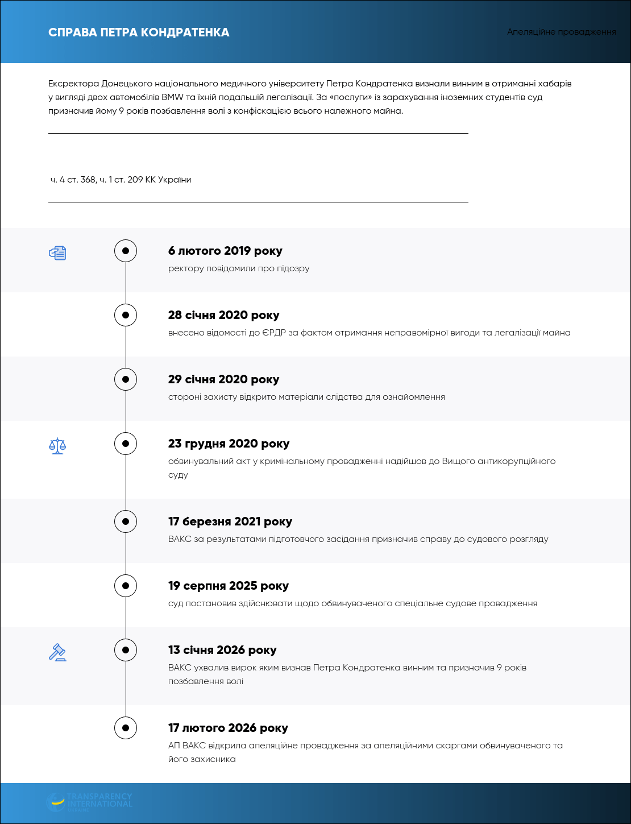Select the timeline marker for 23 грудня 2020 року
The height and width of the screenshot is (824, 631).
[126, 444]
